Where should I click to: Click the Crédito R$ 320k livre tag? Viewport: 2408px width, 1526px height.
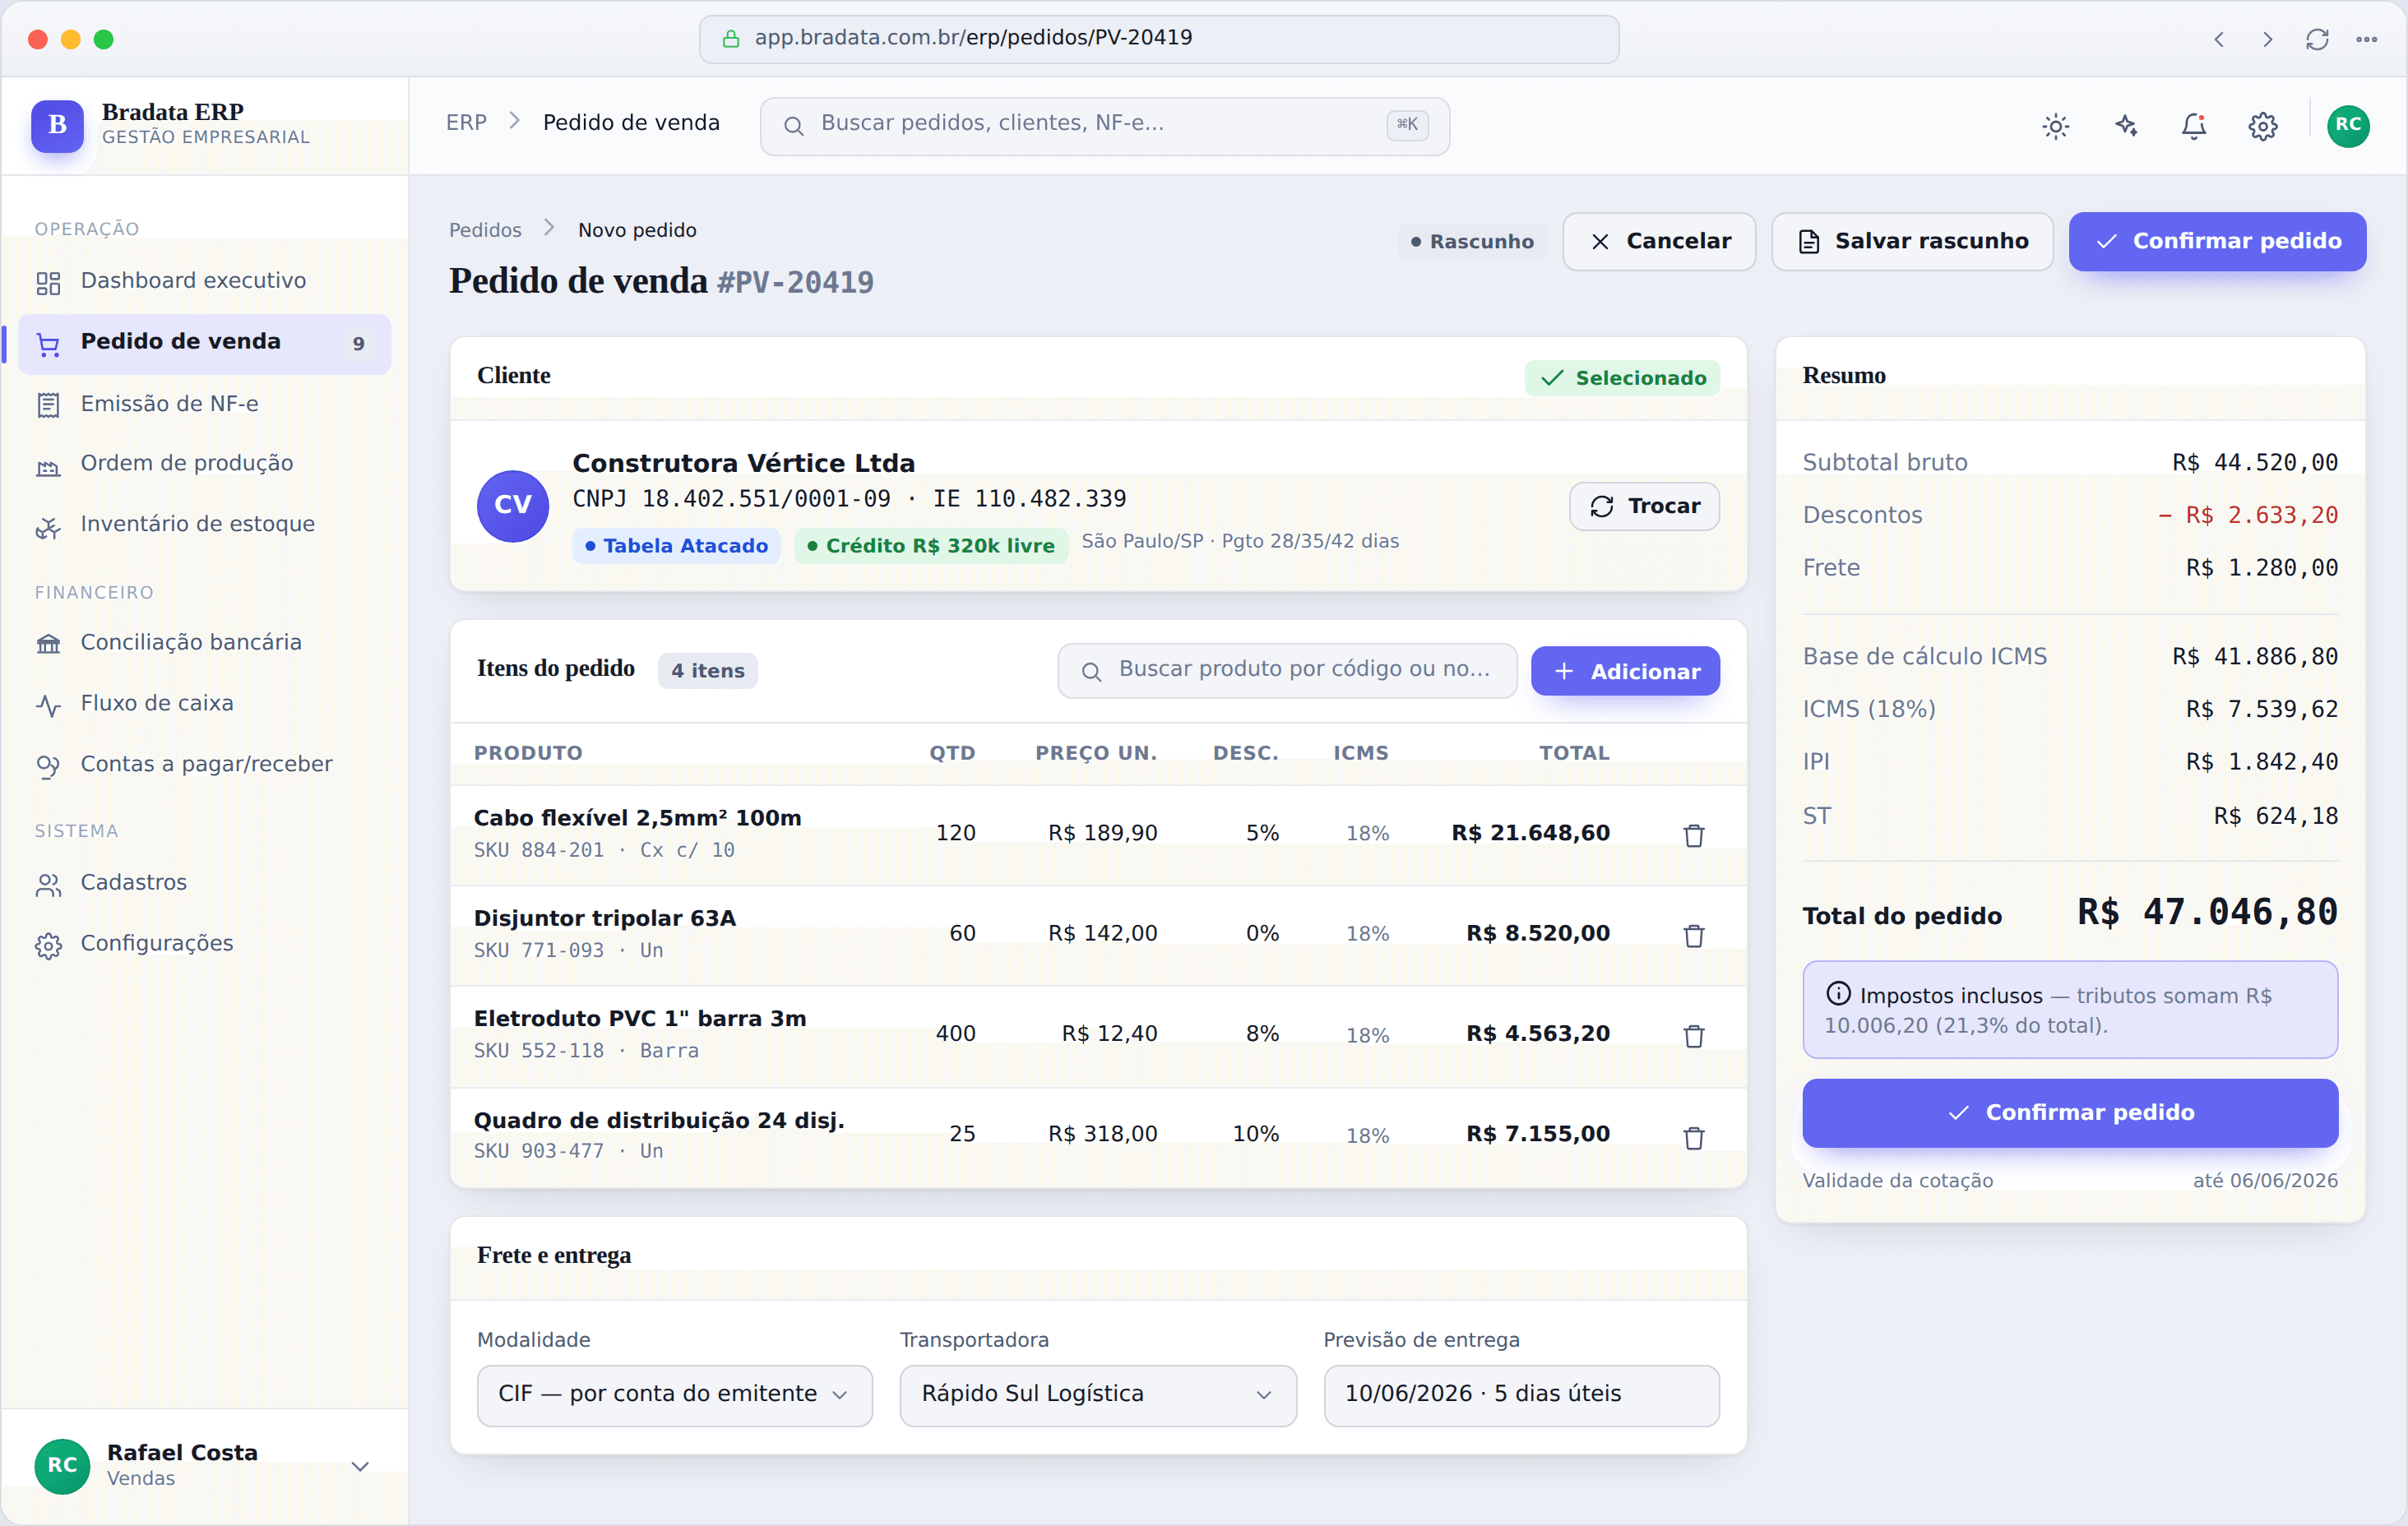pos(931,546)
